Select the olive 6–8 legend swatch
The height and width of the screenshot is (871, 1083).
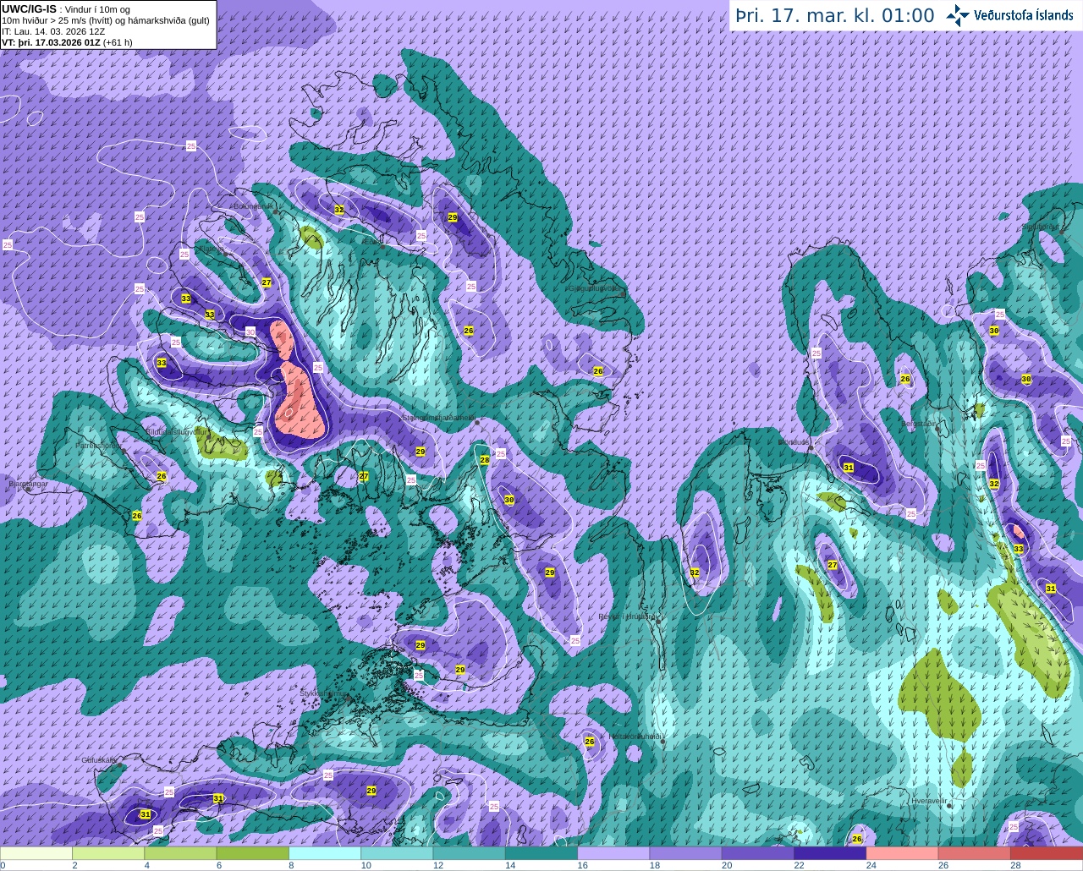coord(253,853)
